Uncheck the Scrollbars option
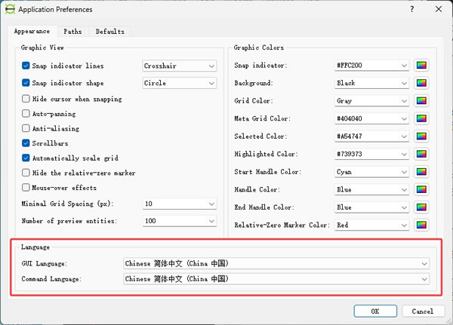This screenshot has height=325, width=453. (26, 143)
